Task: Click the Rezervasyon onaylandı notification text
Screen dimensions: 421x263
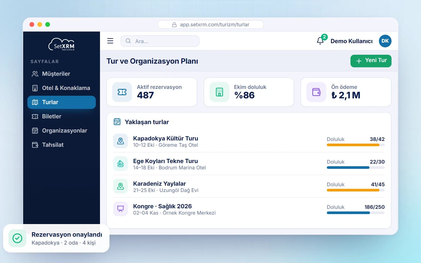Action: (67, 235)
